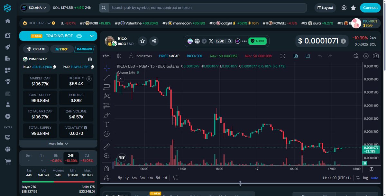Toggle auto scale on chart
386x196 pixels.
tap(374, 178)
